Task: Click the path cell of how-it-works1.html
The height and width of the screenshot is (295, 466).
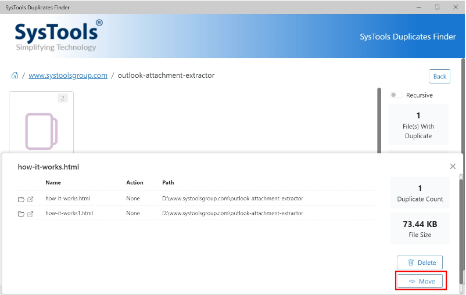Action: click(232, 213)
